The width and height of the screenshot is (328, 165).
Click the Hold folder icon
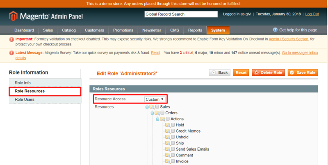[x=168, y=125]
